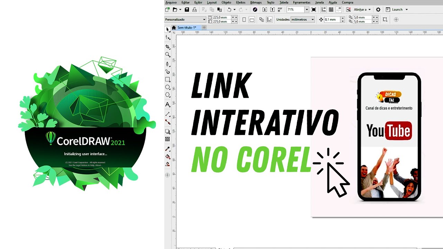
Task: Toggle Current page layout button
Action: click(x=269, y=20)
